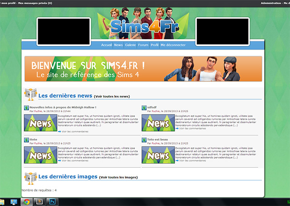Open Nouvelles infos à propos de Midnigh Hallow
The image size is (290, 206).
63,107
